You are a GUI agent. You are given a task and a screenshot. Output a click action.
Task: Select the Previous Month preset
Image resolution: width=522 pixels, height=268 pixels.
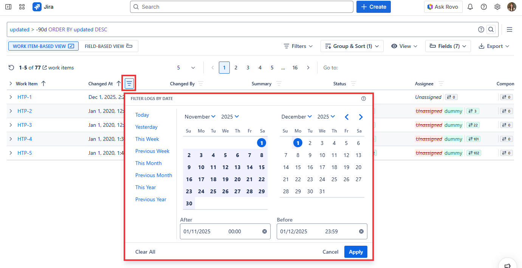click(153, 175)
